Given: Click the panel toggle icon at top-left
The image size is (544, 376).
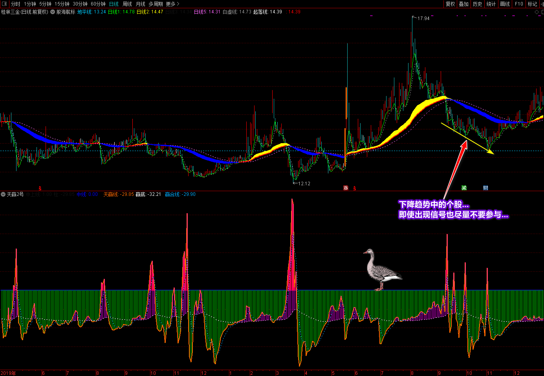Looking at the screenshot, I should pos(4,4).
